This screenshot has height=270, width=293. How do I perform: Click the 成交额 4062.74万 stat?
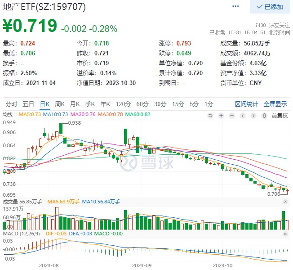pos(245,54)
